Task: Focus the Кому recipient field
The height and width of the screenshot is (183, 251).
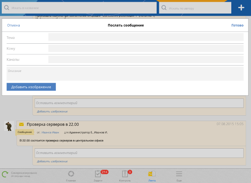Action: [146, 48]
